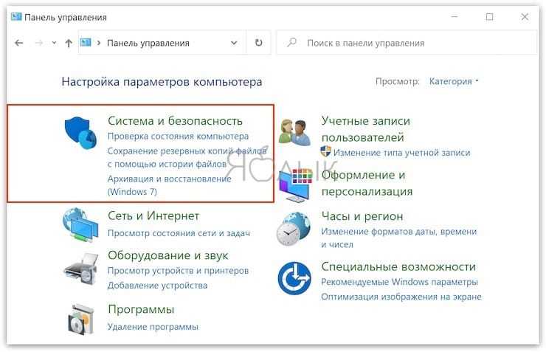Go up one level with up arrow

(69, 44)
